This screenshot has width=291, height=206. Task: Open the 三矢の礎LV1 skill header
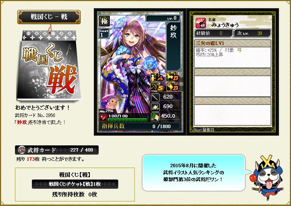(232, 43)
